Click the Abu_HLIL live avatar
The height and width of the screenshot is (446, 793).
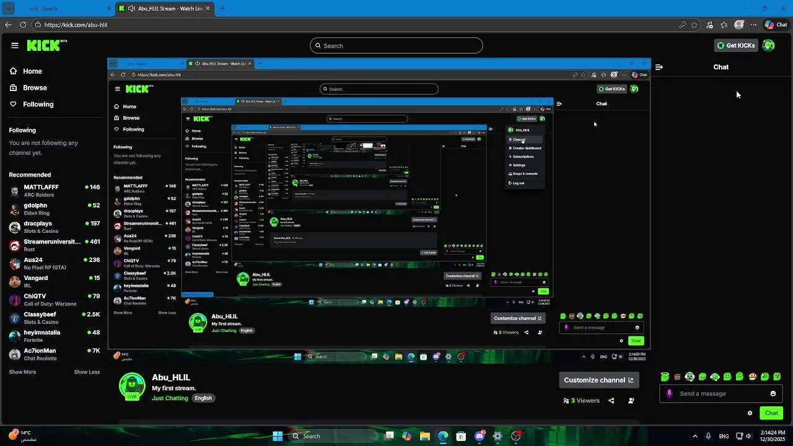click(132, 387)
